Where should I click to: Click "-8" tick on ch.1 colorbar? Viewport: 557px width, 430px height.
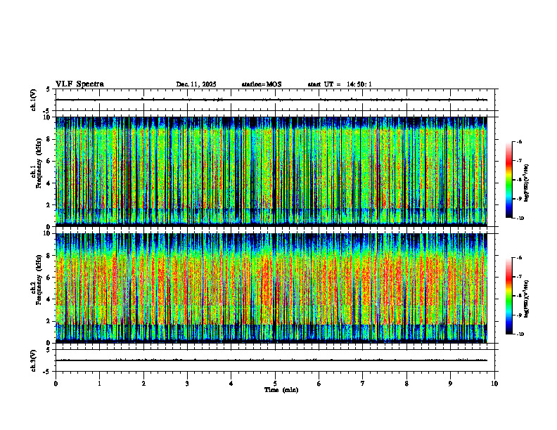(x=519, y=180)
